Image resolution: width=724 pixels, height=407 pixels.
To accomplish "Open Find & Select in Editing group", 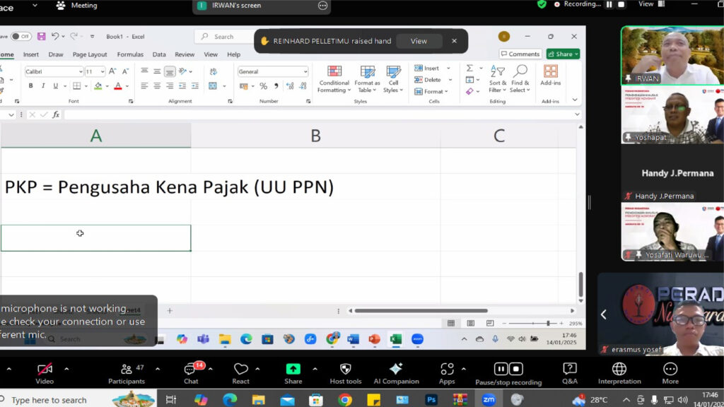I will (x=520, y=79).
